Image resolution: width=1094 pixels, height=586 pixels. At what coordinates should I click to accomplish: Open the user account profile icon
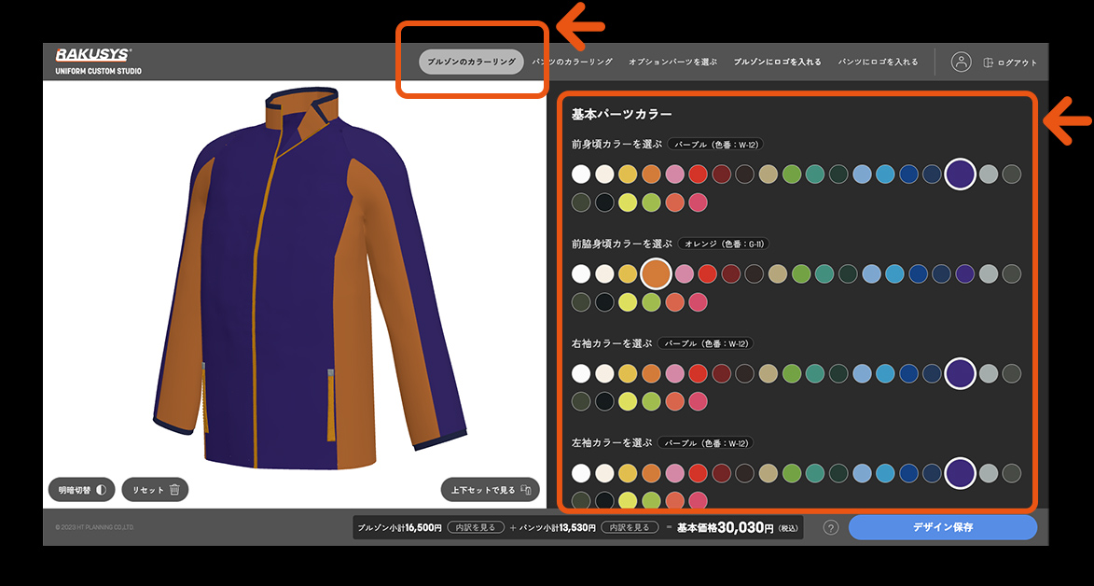tap(961, 62)
